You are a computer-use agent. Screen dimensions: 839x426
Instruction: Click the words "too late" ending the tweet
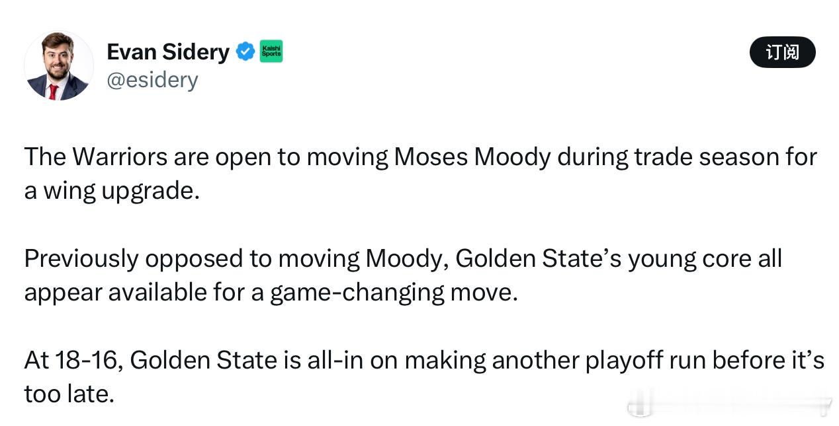tap(68, 394)
